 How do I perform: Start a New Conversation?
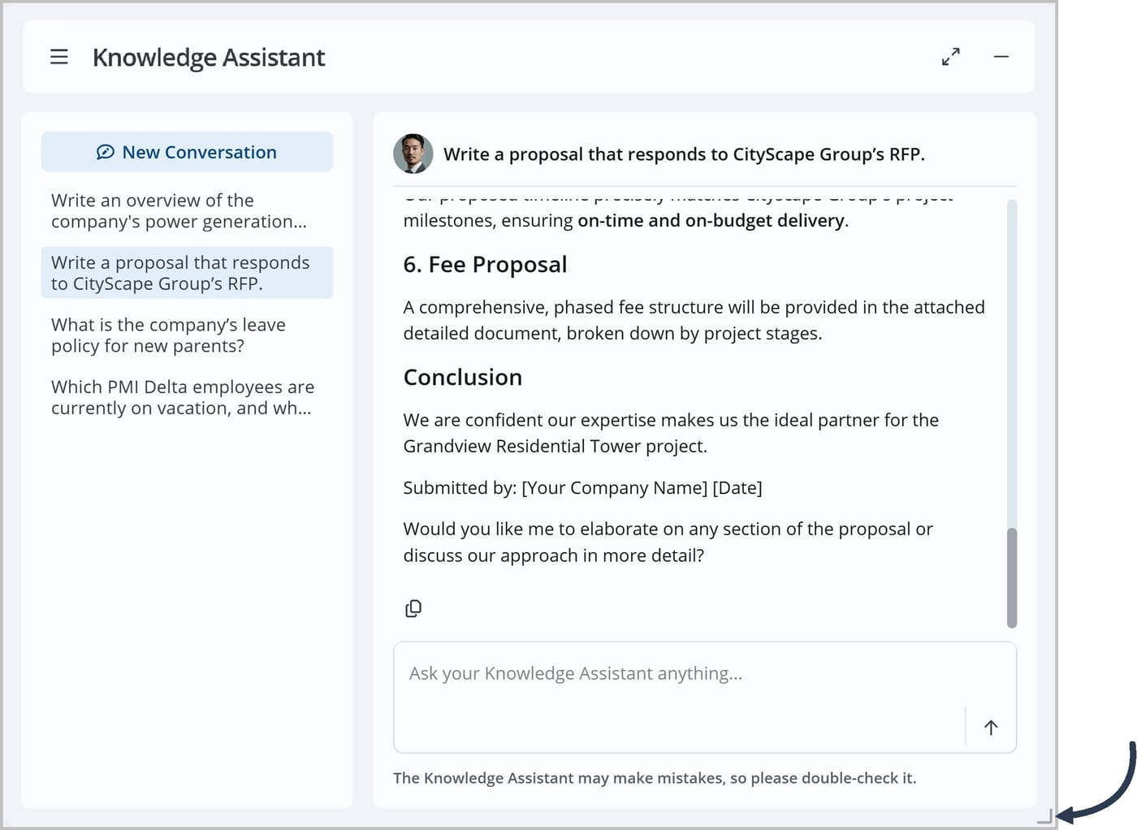click(187, 152)
